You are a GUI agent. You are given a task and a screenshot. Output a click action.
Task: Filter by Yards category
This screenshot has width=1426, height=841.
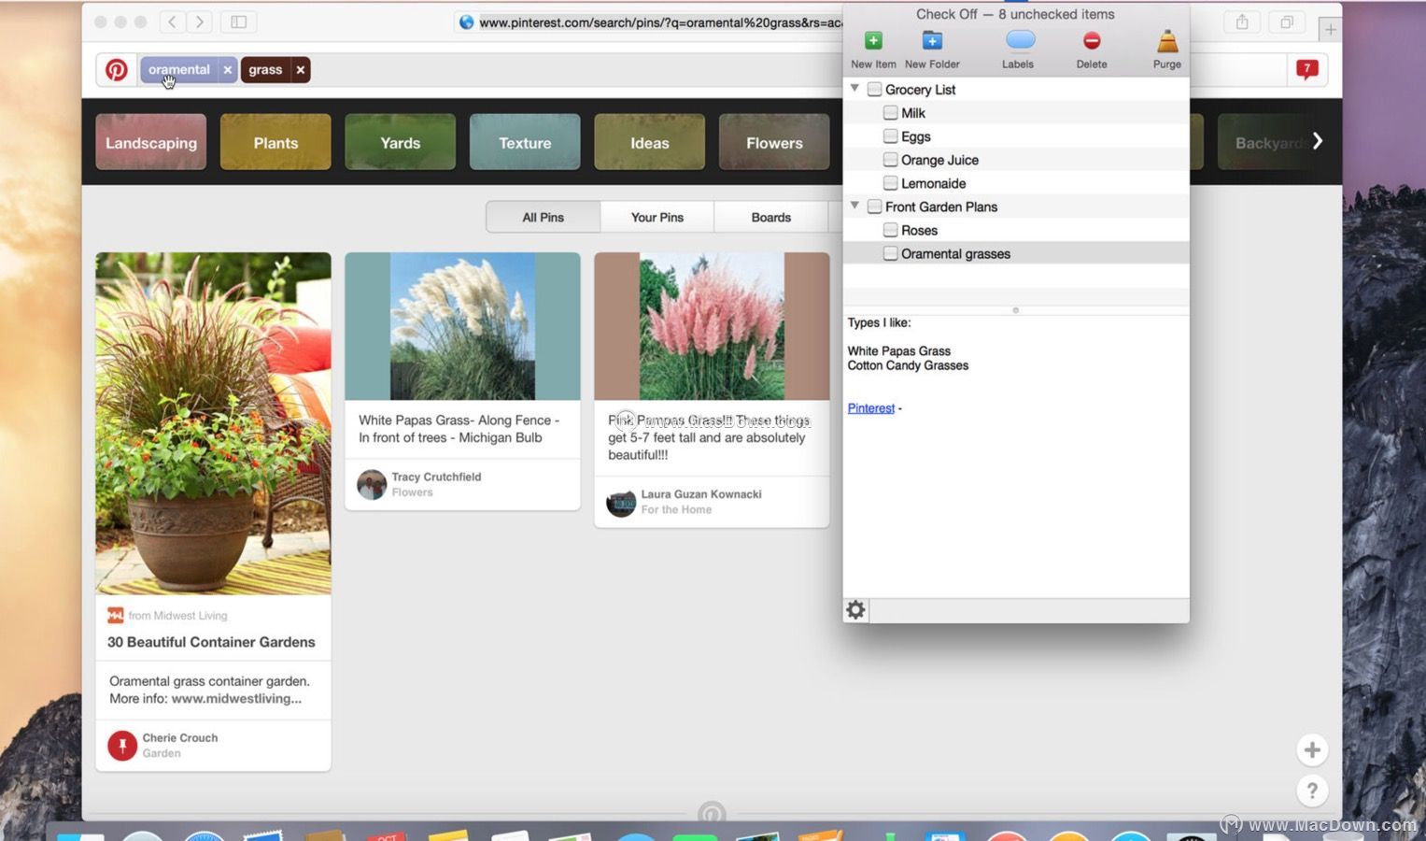click(401, 142)
